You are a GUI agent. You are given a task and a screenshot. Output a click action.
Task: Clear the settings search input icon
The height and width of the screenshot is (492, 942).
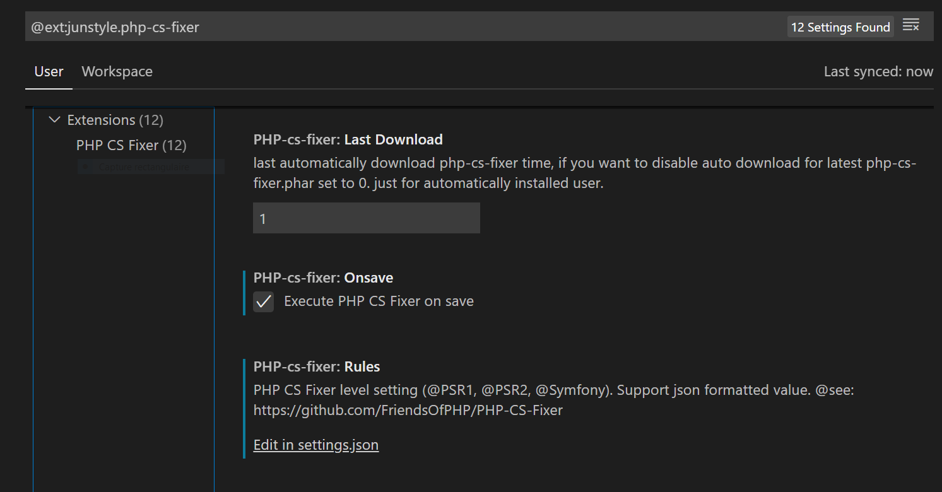click(910, 26)
